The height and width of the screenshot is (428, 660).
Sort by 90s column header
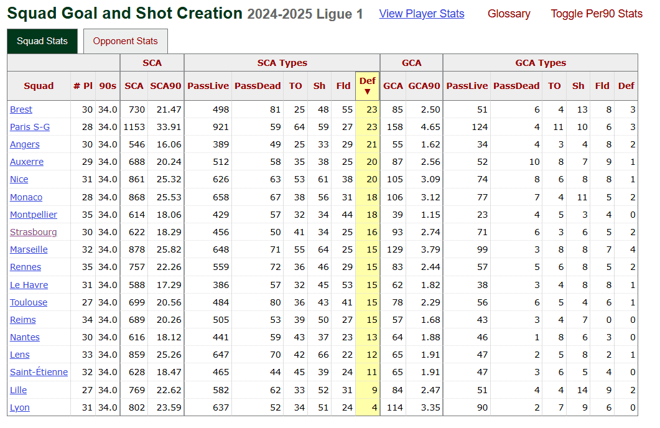pos(108,86)
